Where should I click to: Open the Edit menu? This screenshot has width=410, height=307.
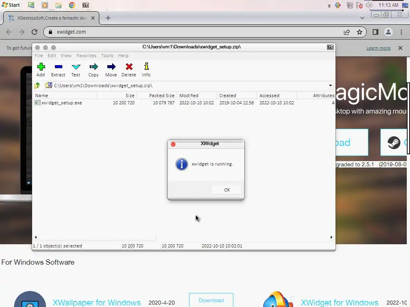52,56
